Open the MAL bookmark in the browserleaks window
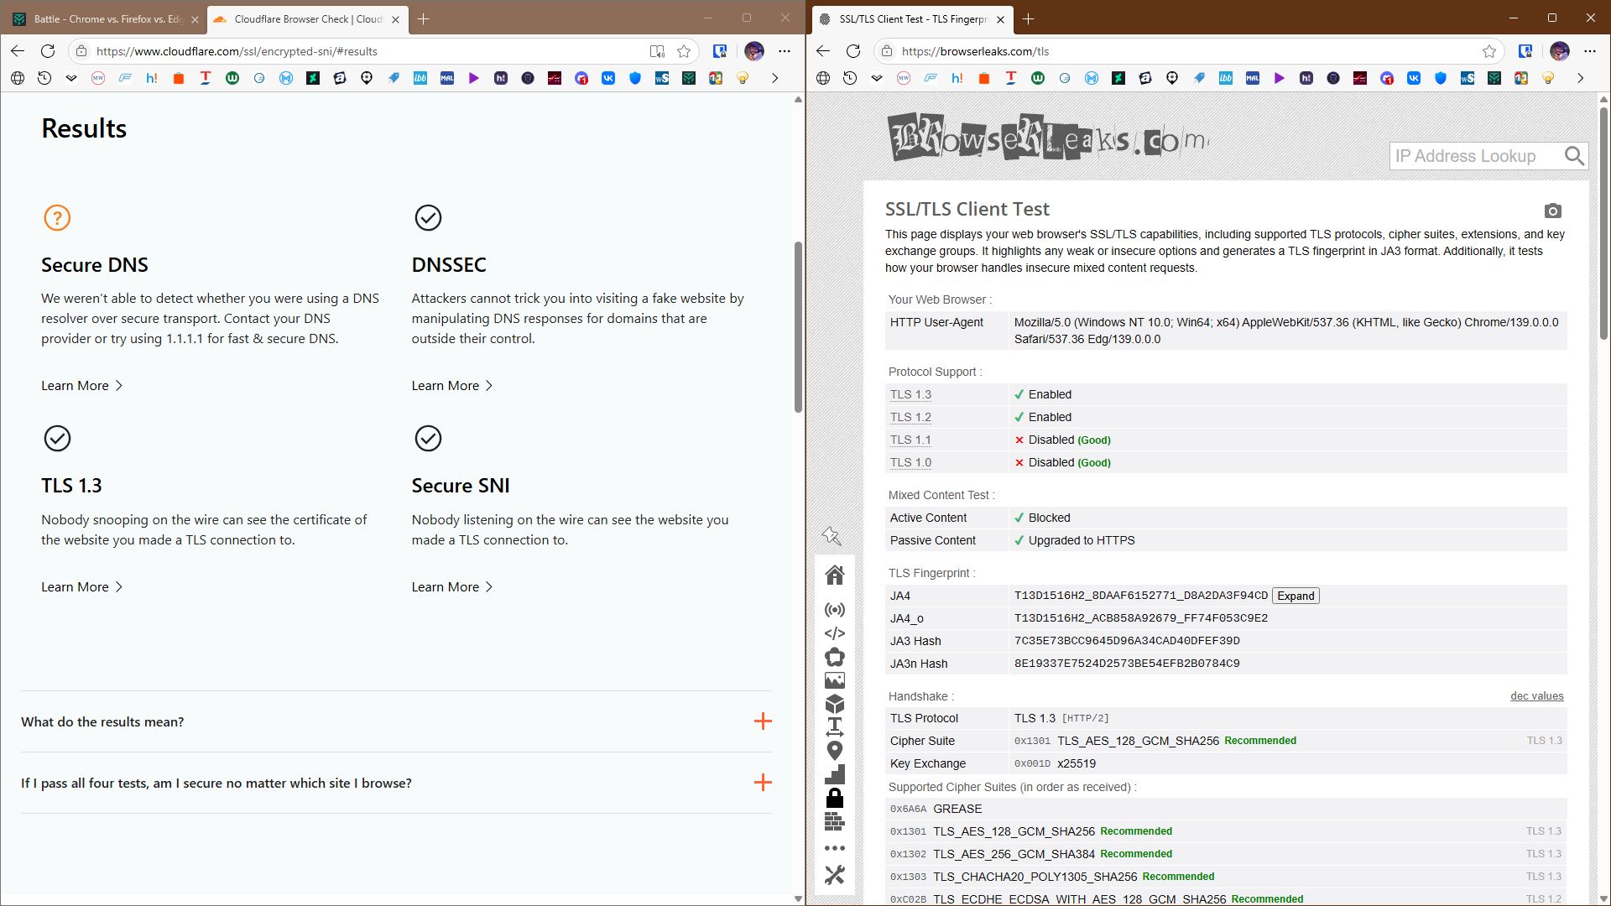Screen dimensions: 1611x906 point(1253,78)
